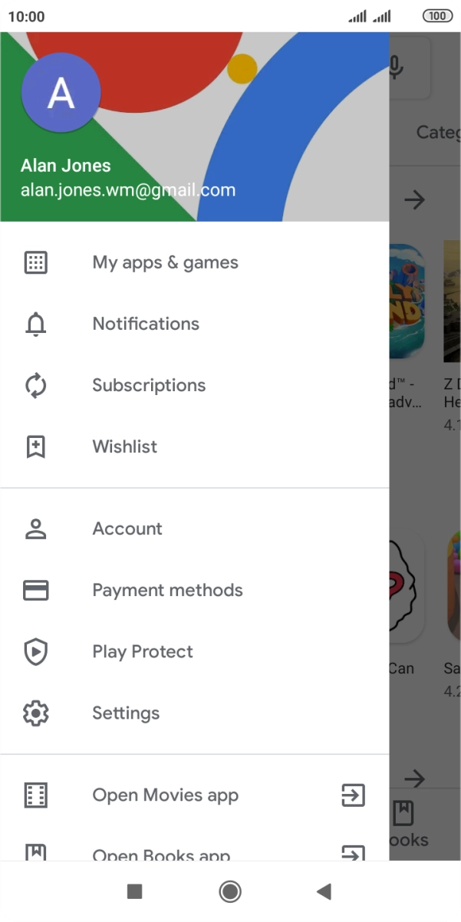Open Play Protect
This screenshot has height=922, width=461.
tap(143, 651)
